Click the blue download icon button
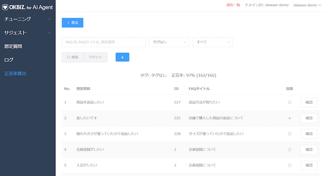 pyautogui.click(x=122, y=57)
